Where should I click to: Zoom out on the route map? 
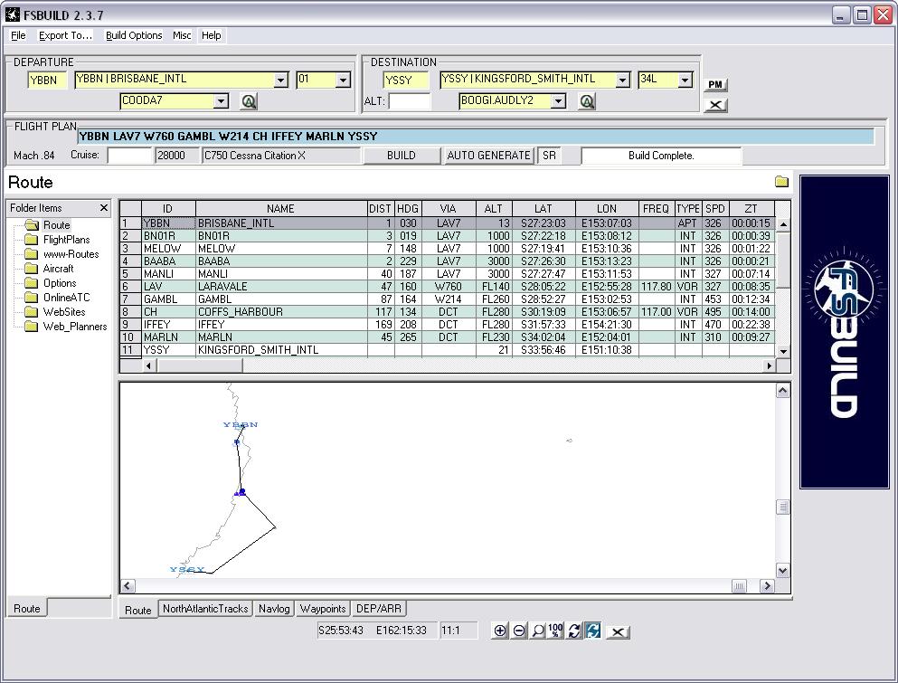519,631
